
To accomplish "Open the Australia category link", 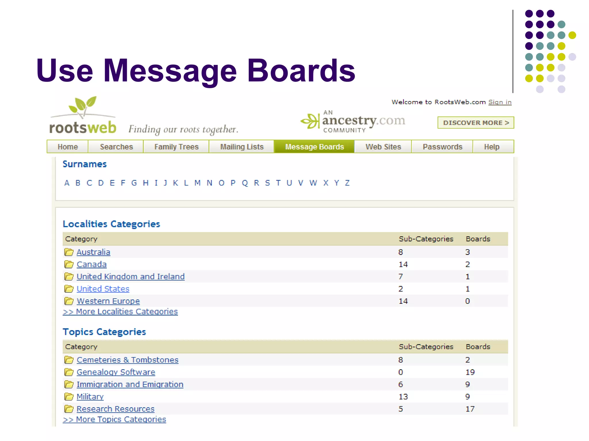I will point(93,252).
